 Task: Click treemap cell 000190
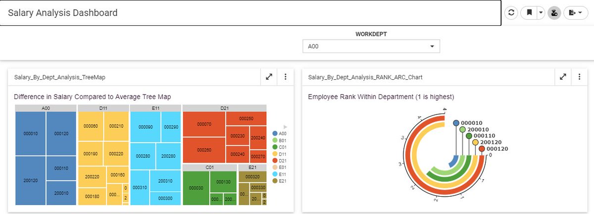[91, 154]
